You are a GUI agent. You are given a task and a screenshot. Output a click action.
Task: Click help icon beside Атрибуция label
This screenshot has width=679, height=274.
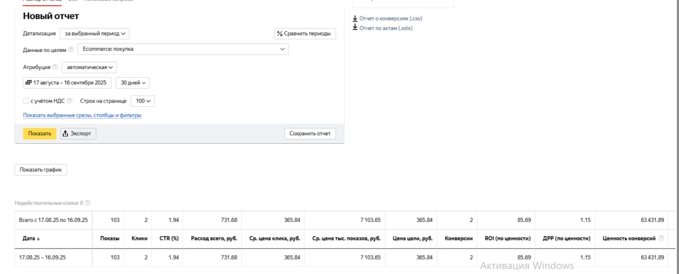click(55, 67)
